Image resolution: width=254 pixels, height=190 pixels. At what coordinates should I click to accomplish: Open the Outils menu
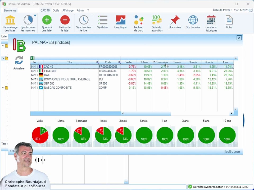click(x=56, y=10)
